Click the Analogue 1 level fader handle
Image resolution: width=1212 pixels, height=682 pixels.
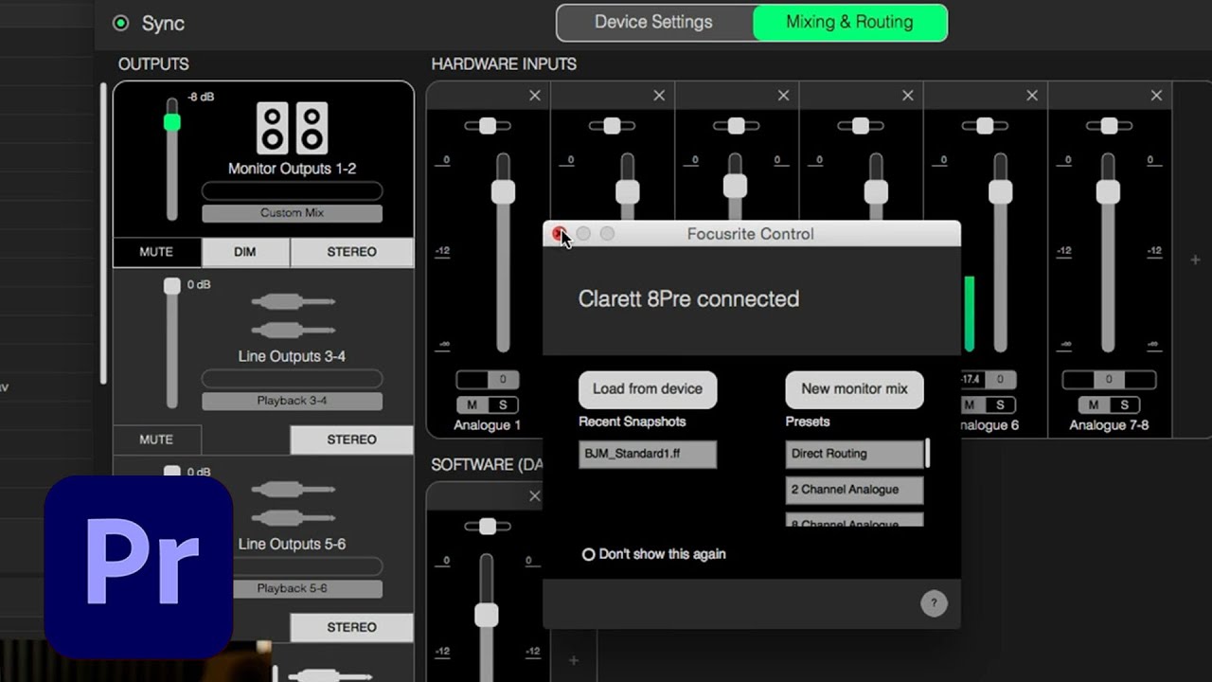[503, 192]
